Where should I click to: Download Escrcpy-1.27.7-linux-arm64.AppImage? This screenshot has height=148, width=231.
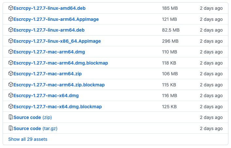(56, 19)
